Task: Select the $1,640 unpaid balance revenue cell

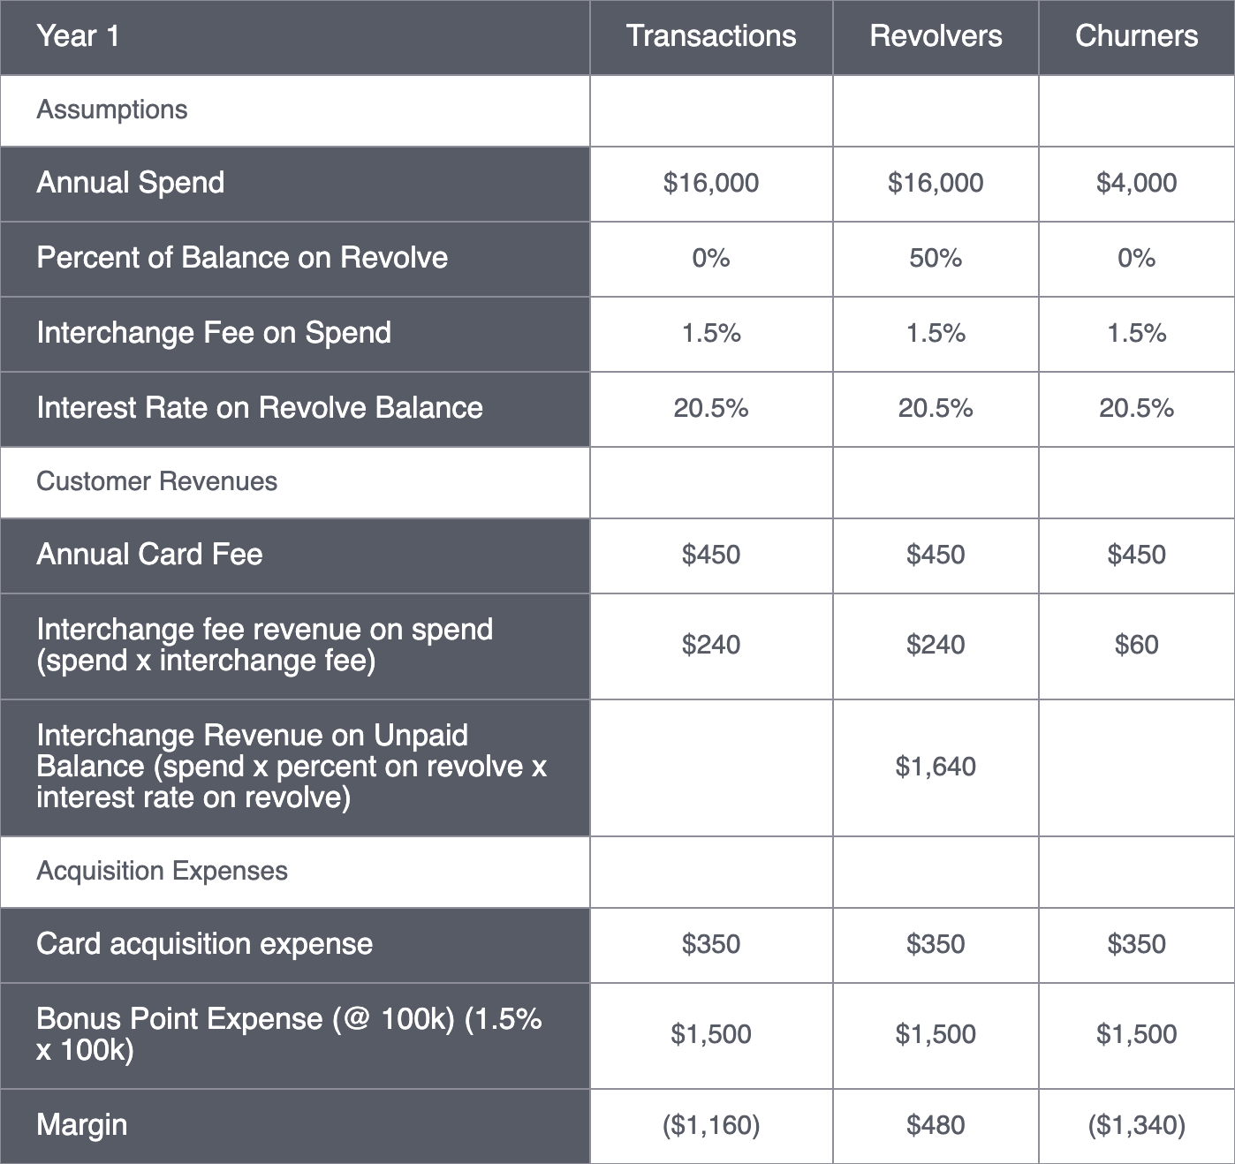Action: tap(936, 767)
